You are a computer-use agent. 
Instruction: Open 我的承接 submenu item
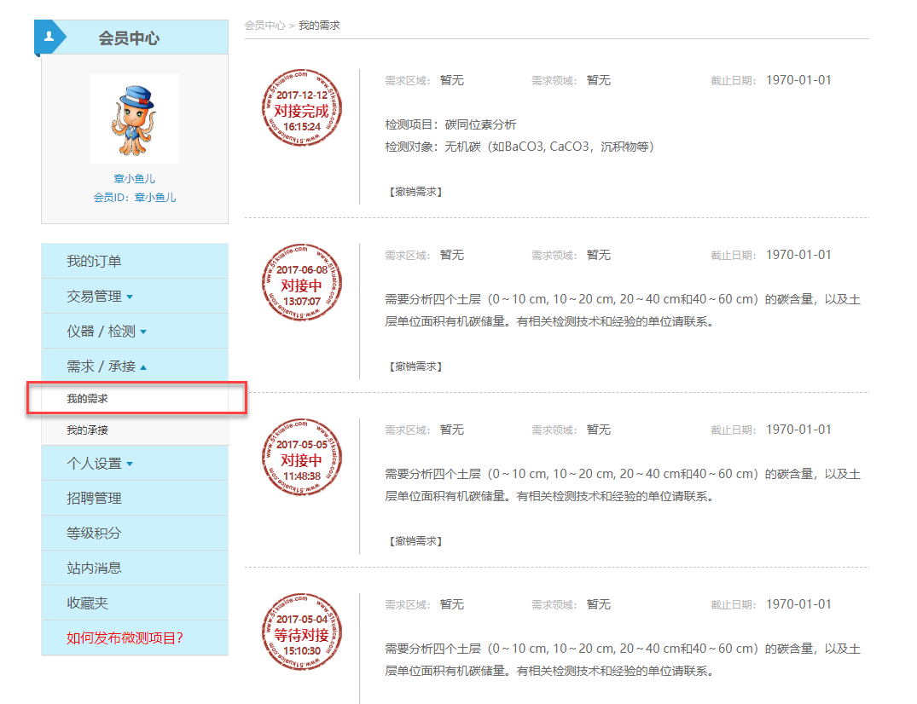[88, 430]
